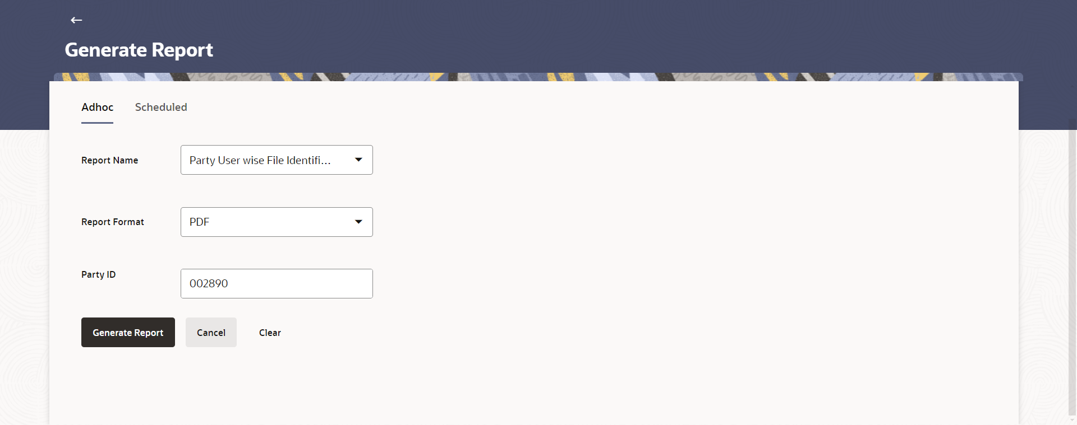1077x425 pixels.
Task: Click the decorative patterned banner strip
Action: [538, 77]
